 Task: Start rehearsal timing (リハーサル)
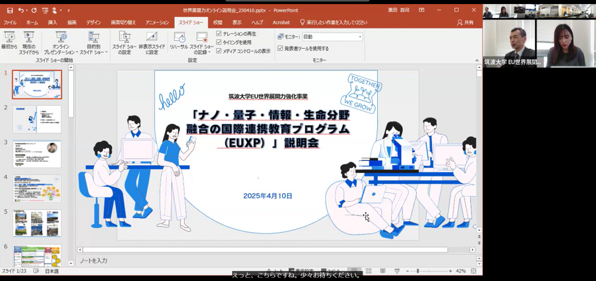pyautogui.click(x=179, y=42)
